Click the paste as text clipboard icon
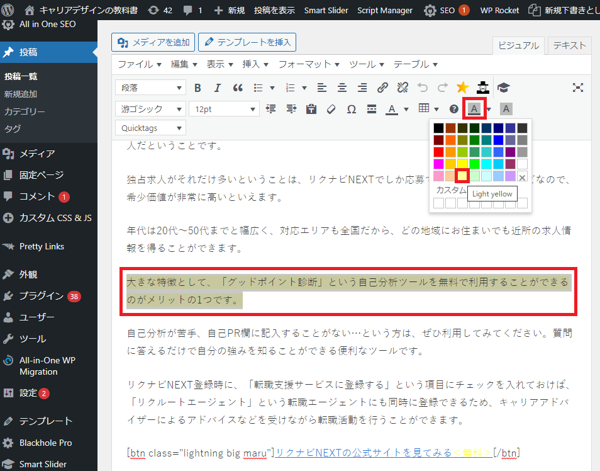Viewport: 600px width, 471px height. click(311, 109)
